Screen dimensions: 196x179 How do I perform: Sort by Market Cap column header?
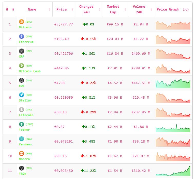(113, 10)
